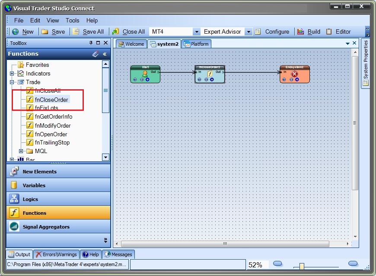Click zoom in oval button at right
The width and height of the screenshot is (376, 276).
[x=353, y=263]
